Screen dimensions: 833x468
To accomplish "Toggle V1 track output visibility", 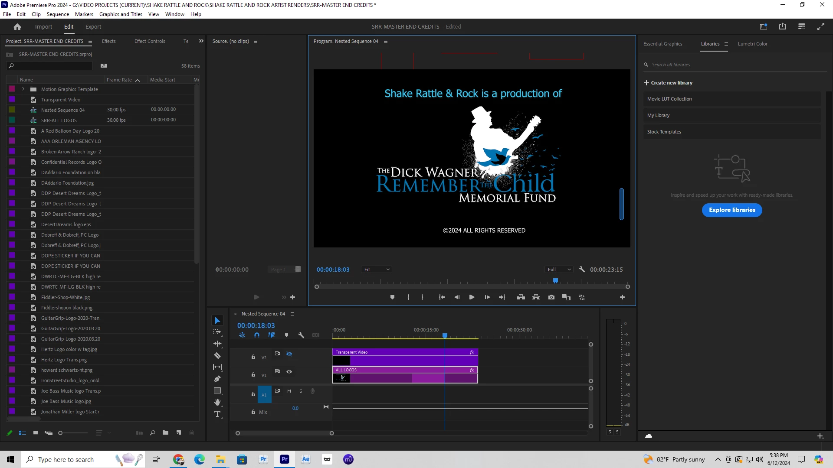I will tap(289, 372).
